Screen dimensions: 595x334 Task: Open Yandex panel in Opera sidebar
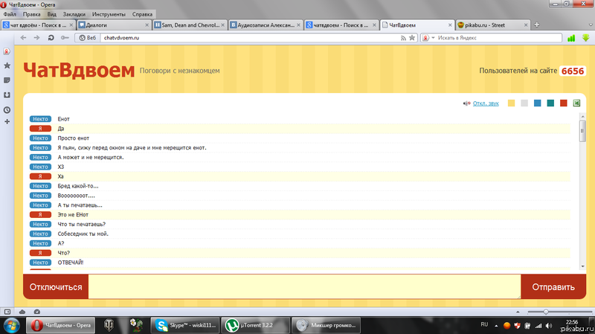7,51
